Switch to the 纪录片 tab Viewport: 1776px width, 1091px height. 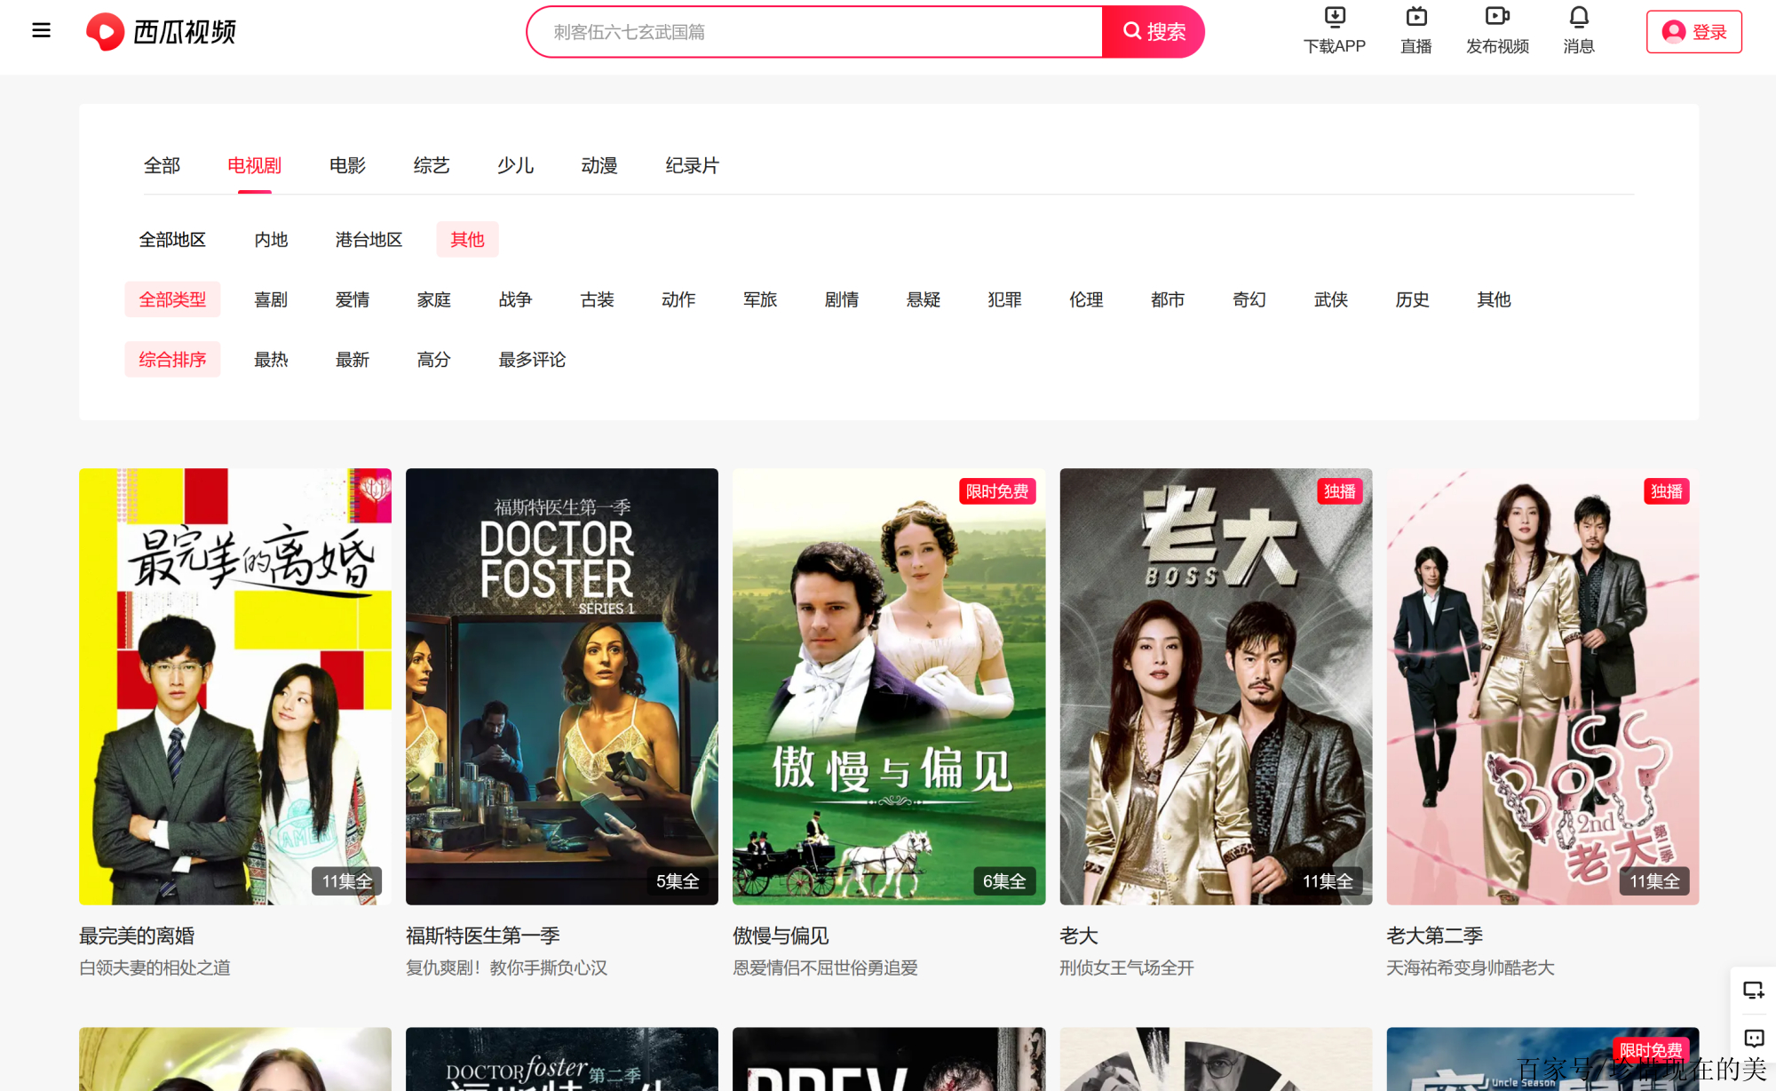click(692, 166)
